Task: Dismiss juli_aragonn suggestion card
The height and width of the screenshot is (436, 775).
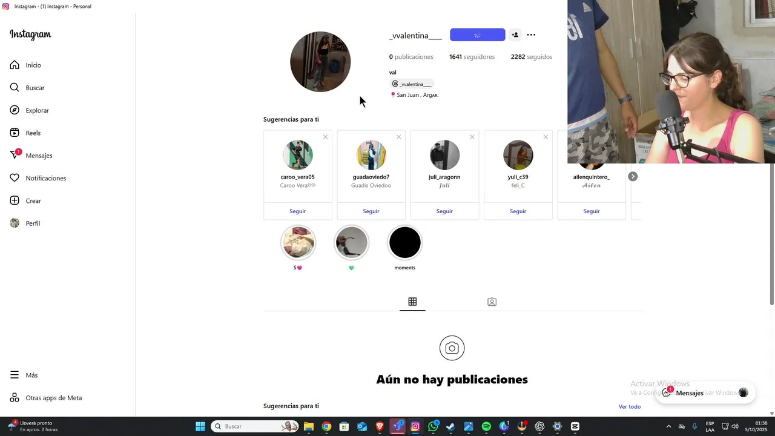Action: pyautogui.click(x=472, y=137)
